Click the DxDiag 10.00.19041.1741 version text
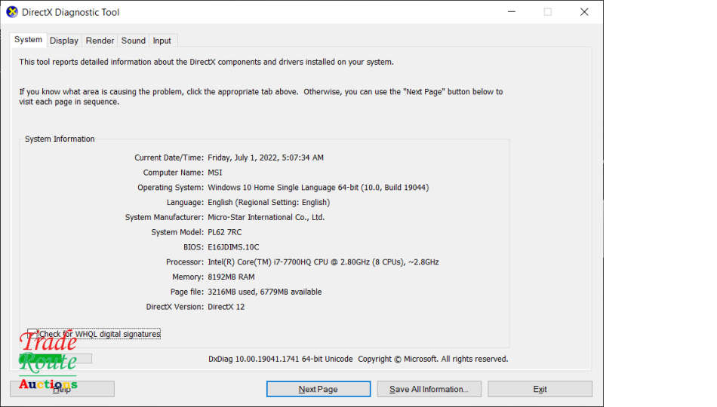The height and width of the screenshot is (407, 717). (280, 359)
